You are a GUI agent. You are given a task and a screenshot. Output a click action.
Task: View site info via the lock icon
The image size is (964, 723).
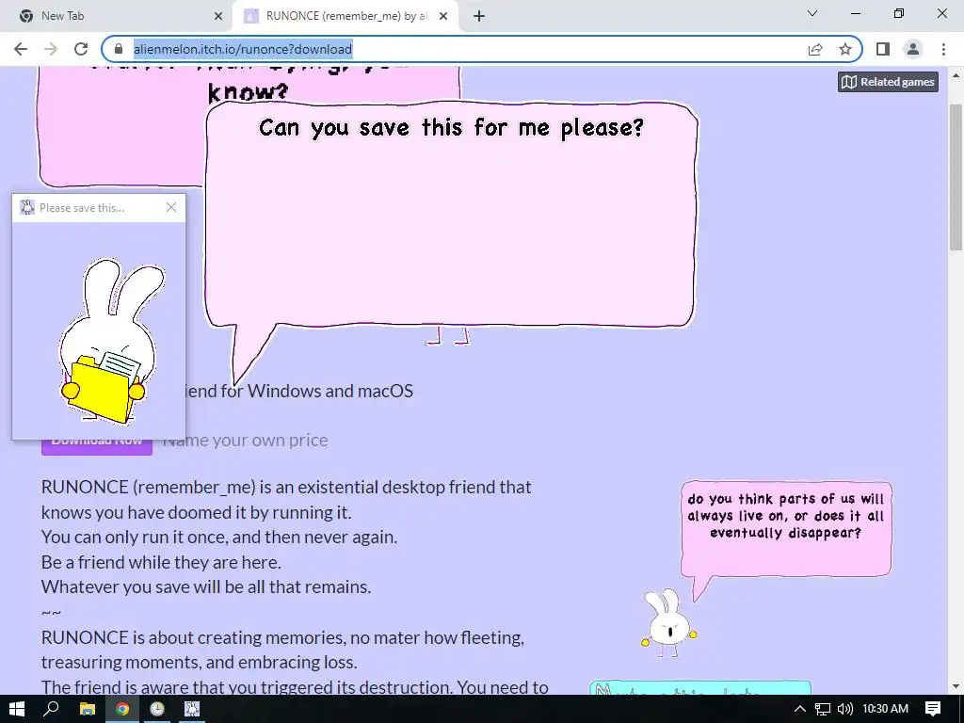tap(119, 49)
